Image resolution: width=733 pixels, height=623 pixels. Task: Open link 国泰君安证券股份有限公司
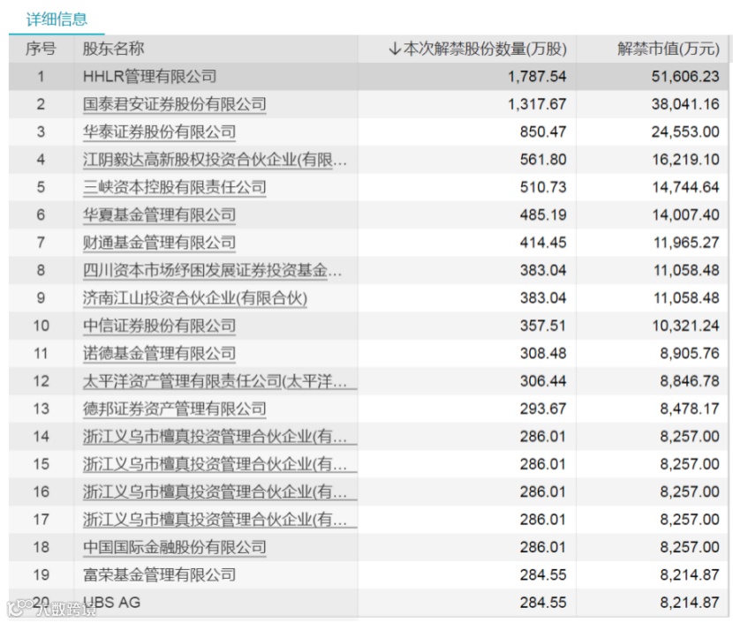click(x=174, y=104)
